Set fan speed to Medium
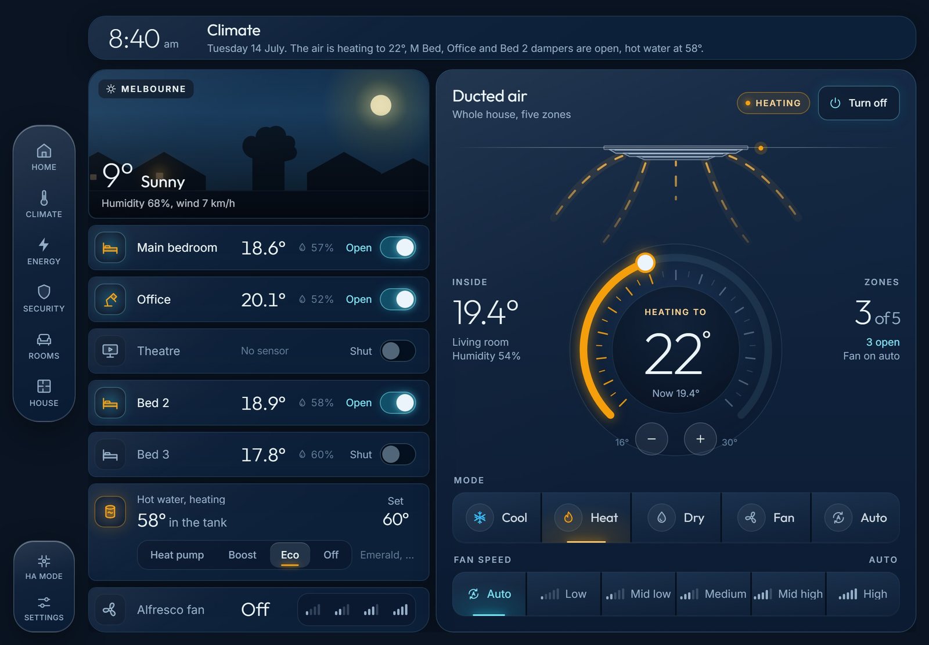Image resolution: width=929 pixels, height=645 pixels. (714, 594)
